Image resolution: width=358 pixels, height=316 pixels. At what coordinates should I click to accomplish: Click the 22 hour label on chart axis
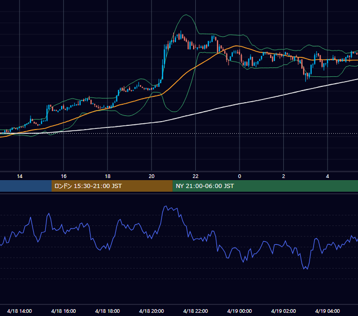click(195, 176)
